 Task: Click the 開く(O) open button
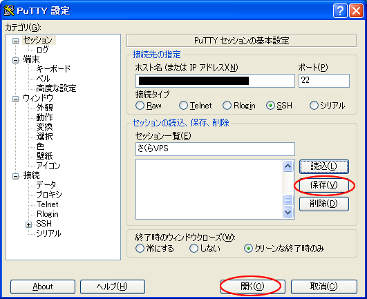click(x=252, y=287)
